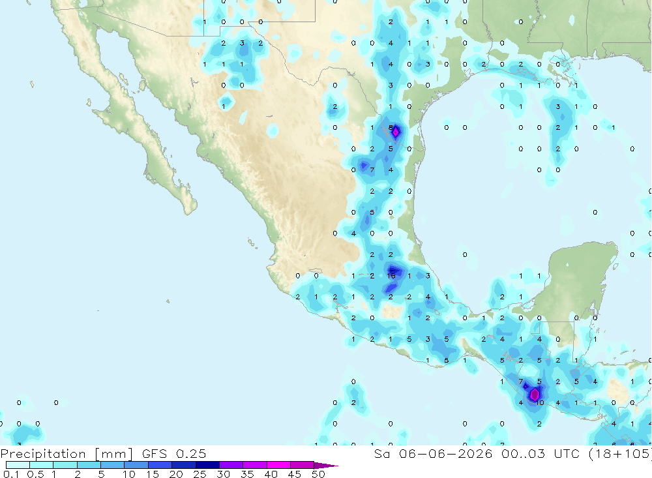This screenshot has height=478, width=652.
Task: Click the "40" legend label
Action: click(271, 474)
